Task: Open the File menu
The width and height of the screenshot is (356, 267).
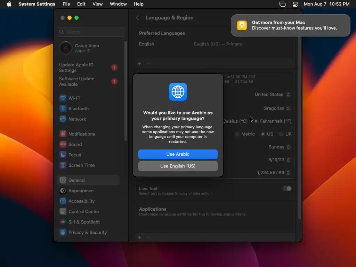Action: [66, 4]
